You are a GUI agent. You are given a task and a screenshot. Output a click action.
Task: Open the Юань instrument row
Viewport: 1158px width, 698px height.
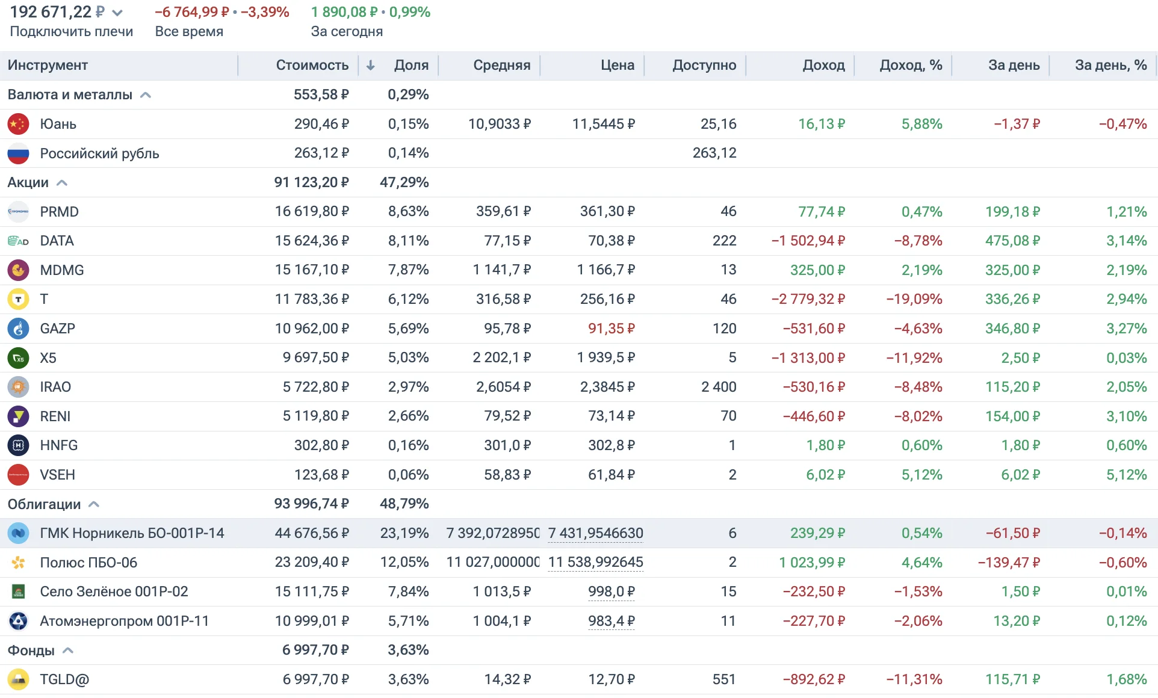click(579, 124)
